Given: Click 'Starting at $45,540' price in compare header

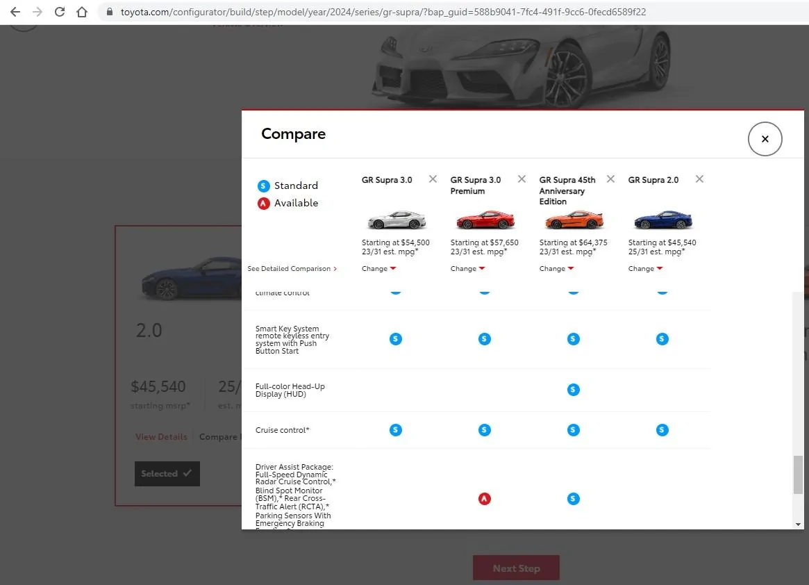Looking at the screenshot, I should point(662,242).
